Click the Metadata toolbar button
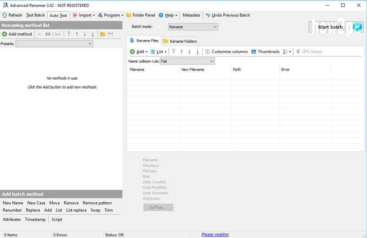The image size is (367, 238). pos(191,15)
